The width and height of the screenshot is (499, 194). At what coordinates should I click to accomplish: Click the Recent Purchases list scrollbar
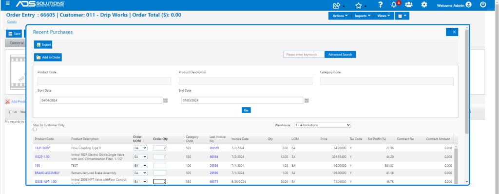(x=456, y=164)
